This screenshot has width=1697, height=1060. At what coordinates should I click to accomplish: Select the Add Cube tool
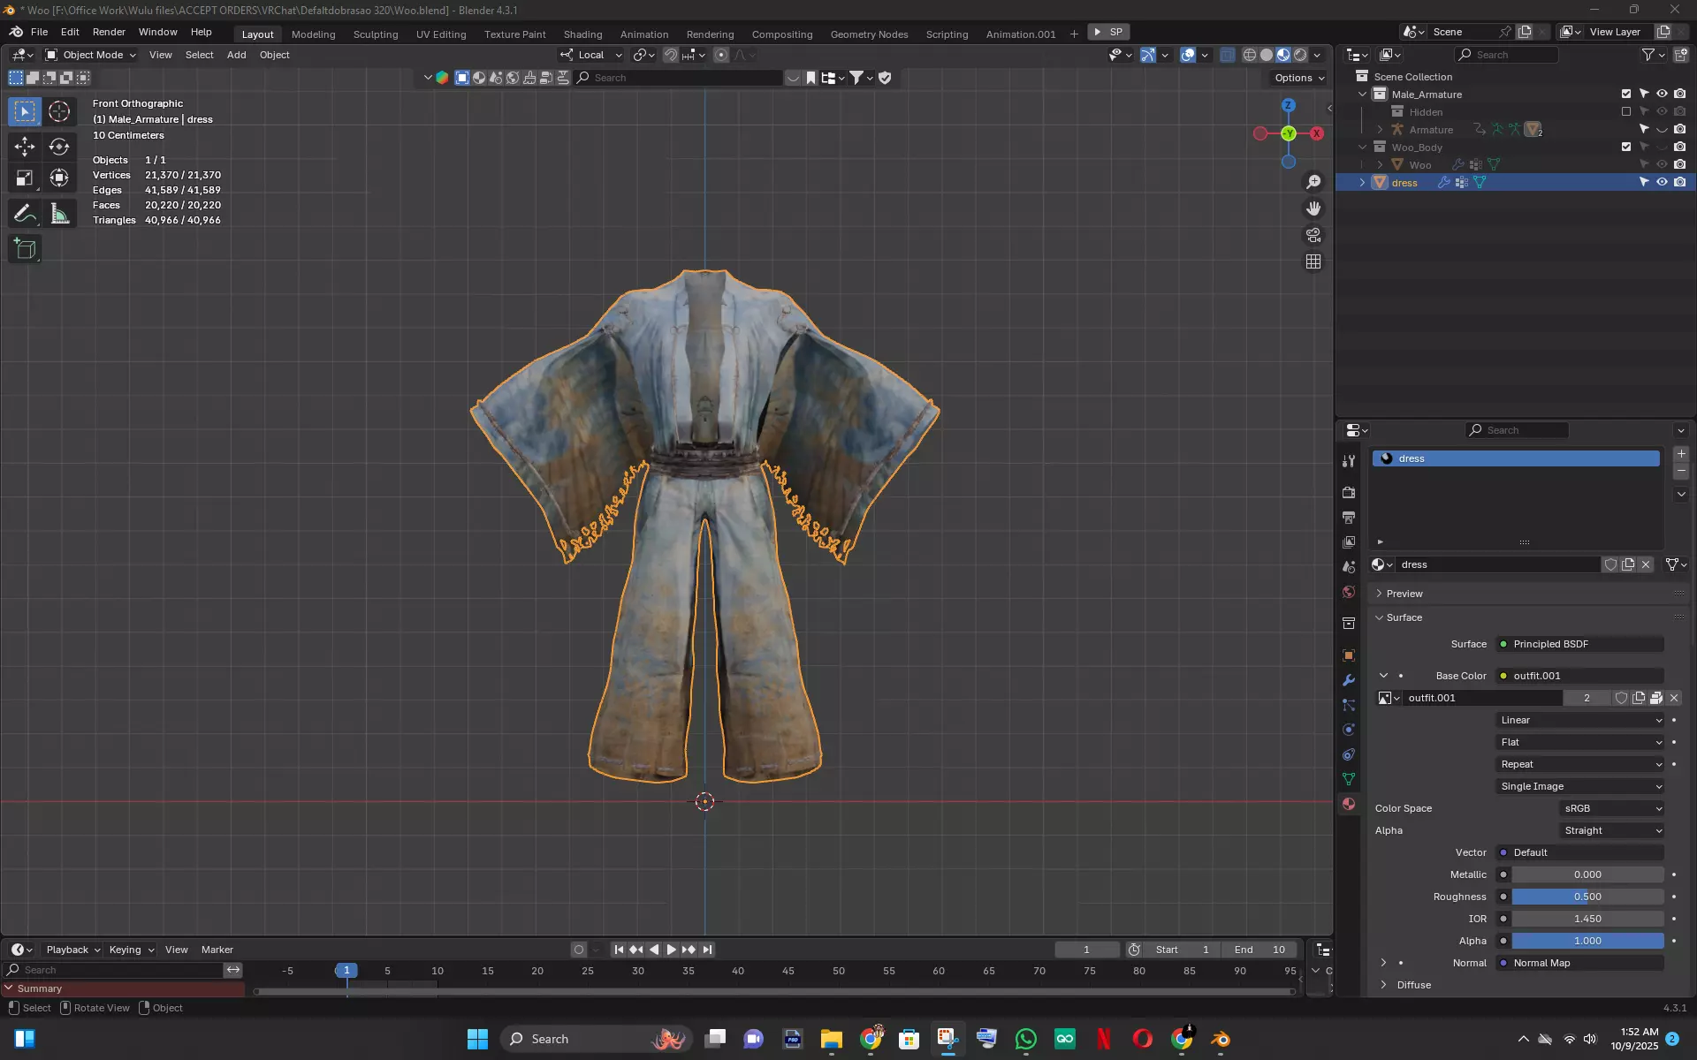tap(25, 249)
